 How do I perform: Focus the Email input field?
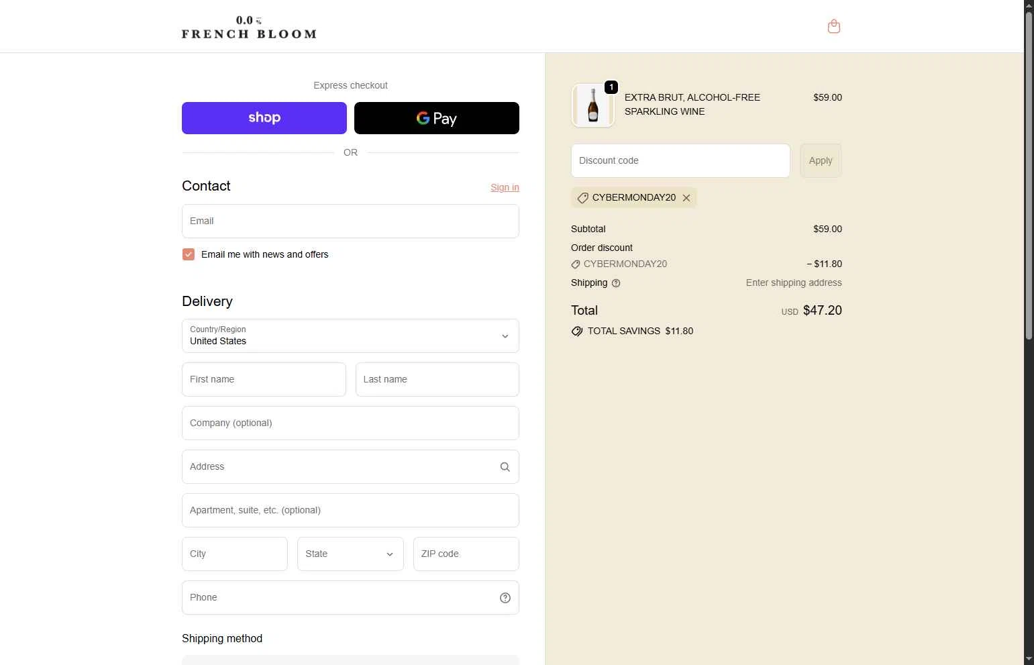[350, 221]
